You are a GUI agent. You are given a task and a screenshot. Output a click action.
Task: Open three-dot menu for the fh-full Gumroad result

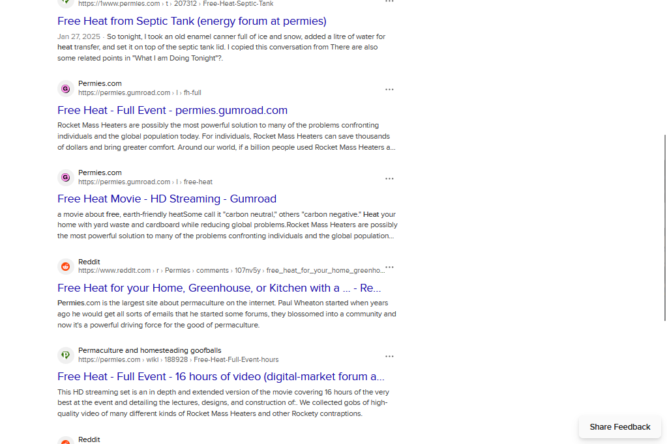coord(389,90)
